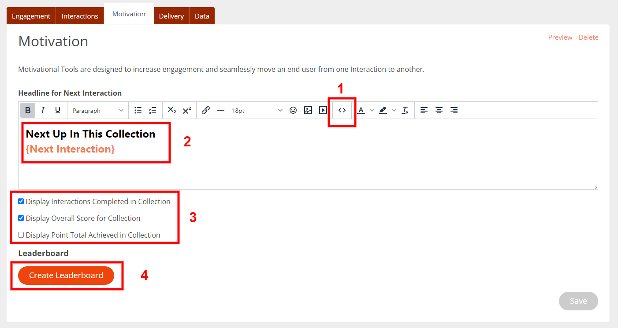This screenshot has height=328, width=618.
Task: Apply text color with A icon
Action: tap(361, 110)
